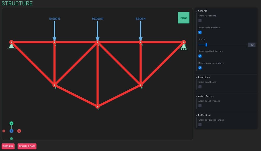Enable the Show wireframe checkbox
This screenshot has width=261, height=151.
(x=200, y=20)
